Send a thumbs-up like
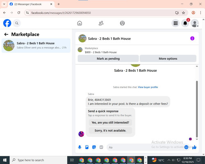 [x=194, y=147]
